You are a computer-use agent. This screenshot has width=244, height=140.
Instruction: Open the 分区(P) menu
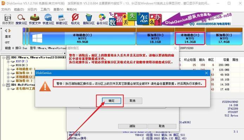pyautogui.click(x=32, y=9)
